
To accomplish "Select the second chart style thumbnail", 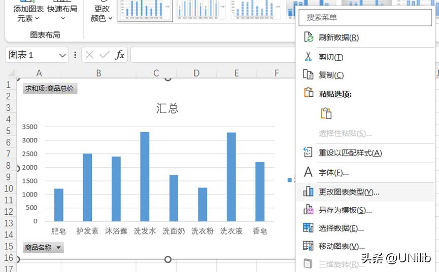I will pyautogui.click(x=201, y=11).
